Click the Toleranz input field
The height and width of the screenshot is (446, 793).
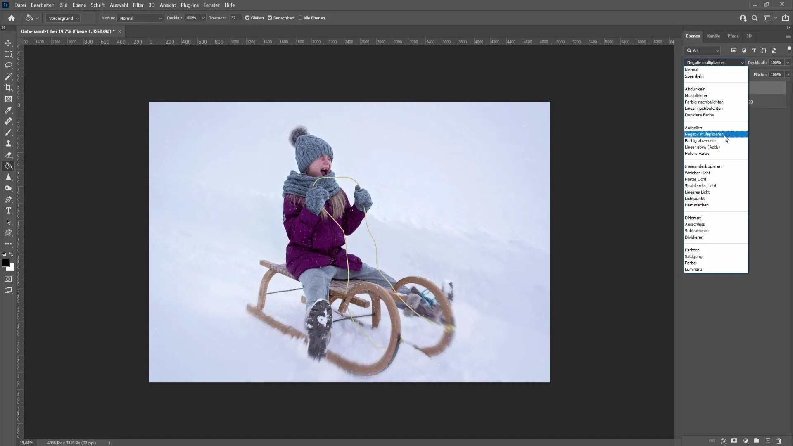coord(235,17)
